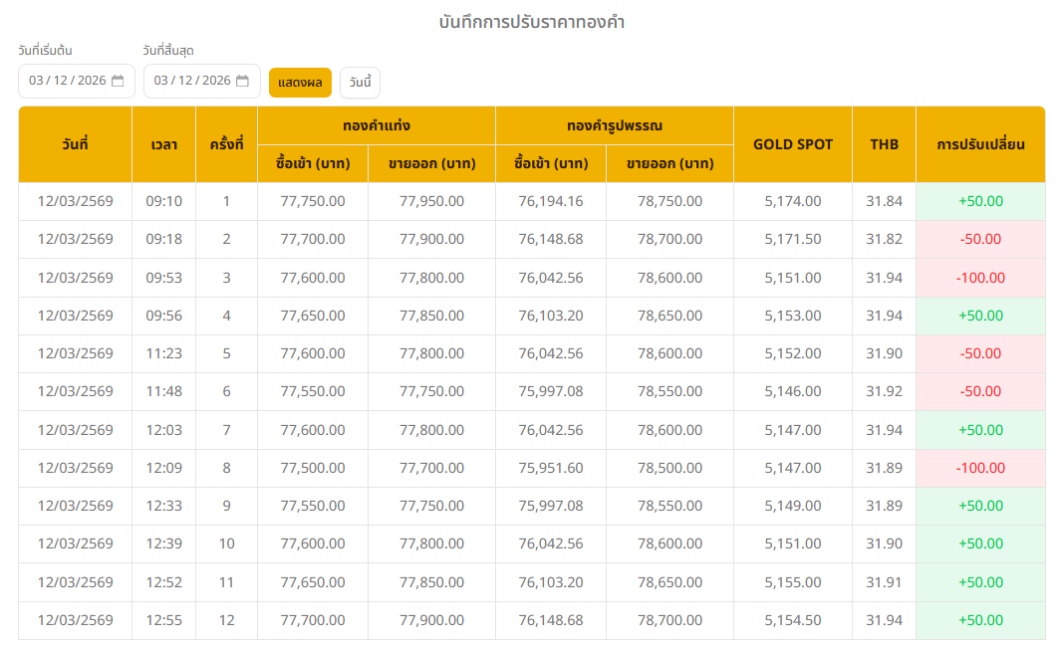
Task: Click the การปรับเปลี่ยน column header
Action: pos(980,144)
